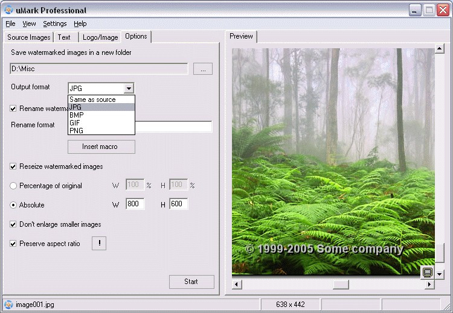This screenshot has height=313, width=453.
Task: Select the Preview tab
Action: tap(241, 36)
